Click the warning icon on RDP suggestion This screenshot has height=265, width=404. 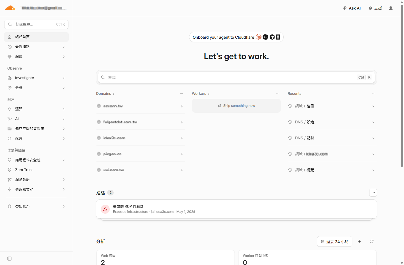pos(105,209)
